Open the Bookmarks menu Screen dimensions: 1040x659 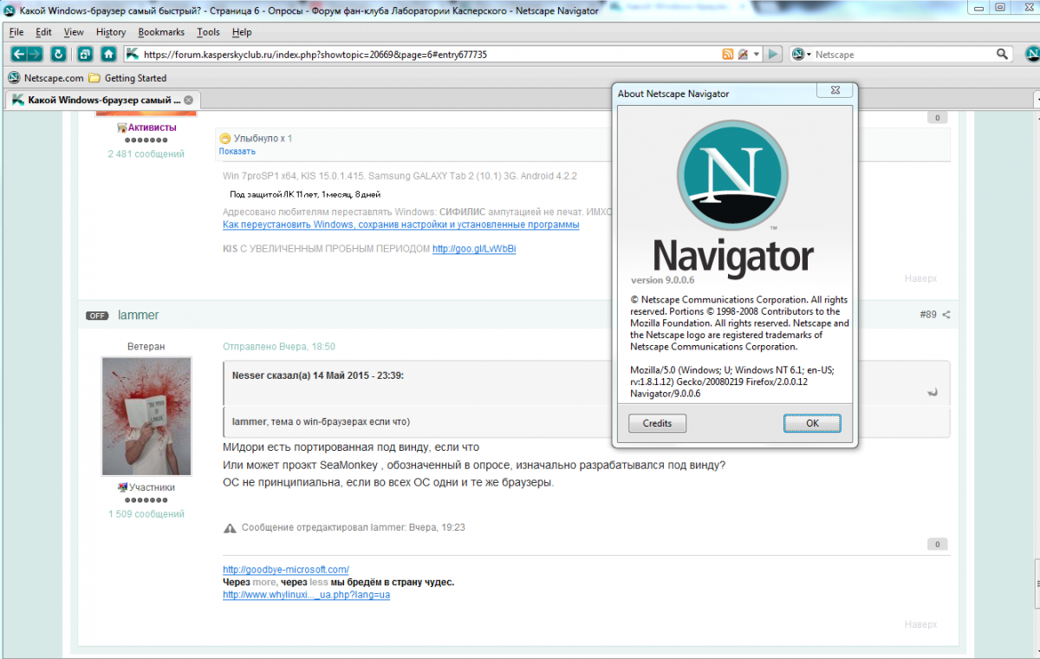pyautogui.click(x=161, y=32)
